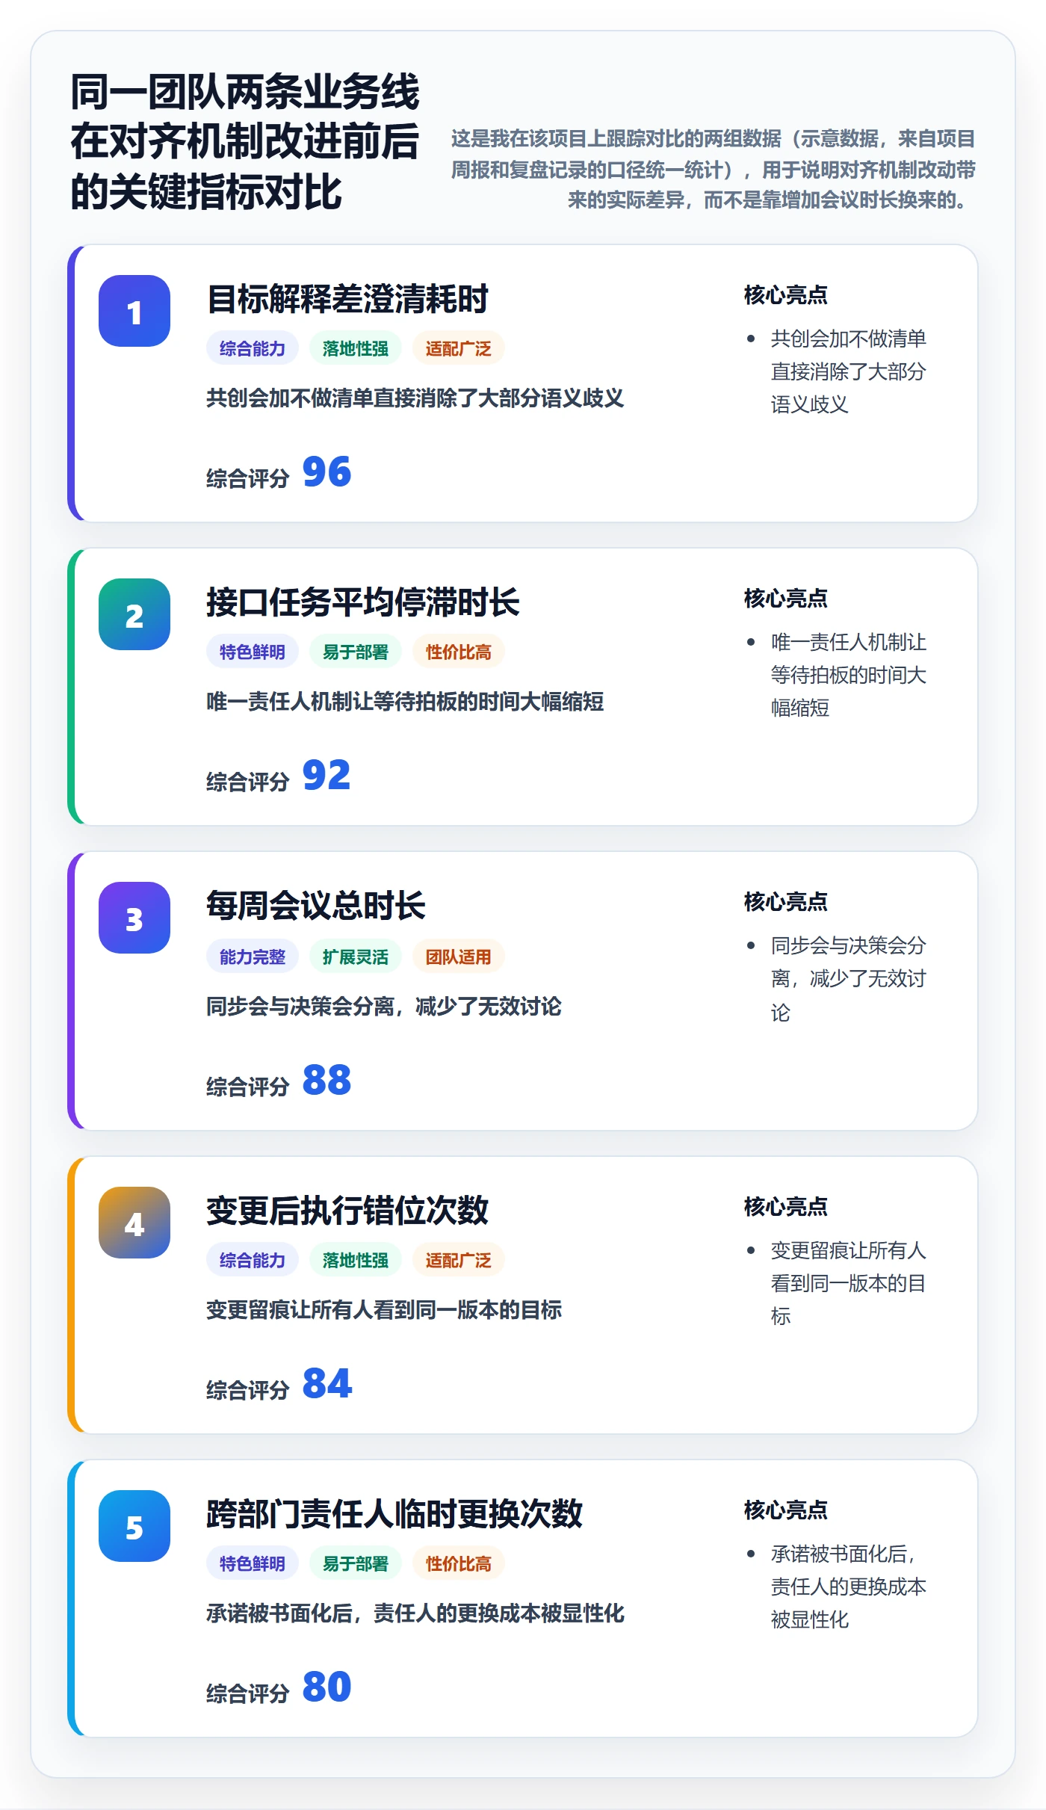Select the 扩展灵活 tag
Image resolution: width=1046 pixels, height=1810 pixels.
tap(356, 957)
